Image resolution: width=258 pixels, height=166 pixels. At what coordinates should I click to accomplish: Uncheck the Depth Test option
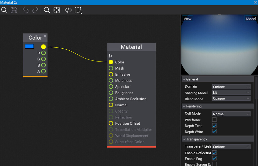point(214,125)
